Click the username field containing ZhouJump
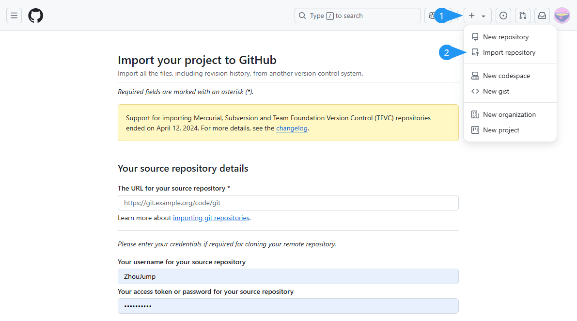577x321 pixels. 288,276
